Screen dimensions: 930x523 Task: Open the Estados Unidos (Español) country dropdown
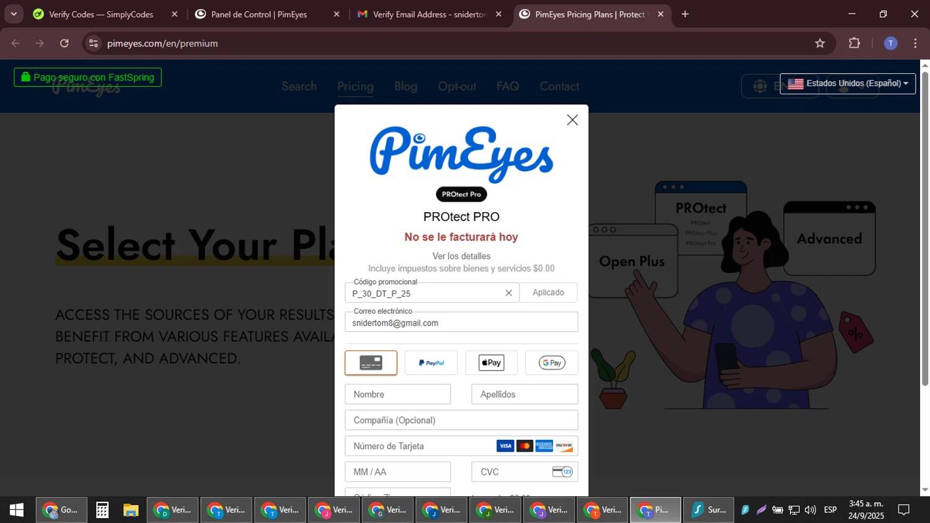coord(848,84)
